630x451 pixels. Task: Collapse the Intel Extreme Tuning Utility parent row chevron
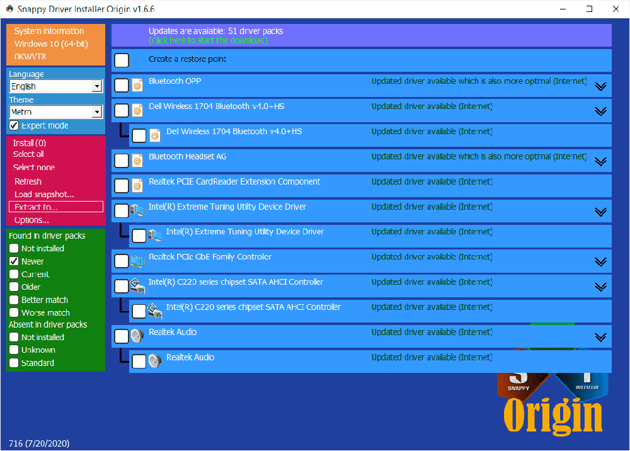click(x=600, y=212)
